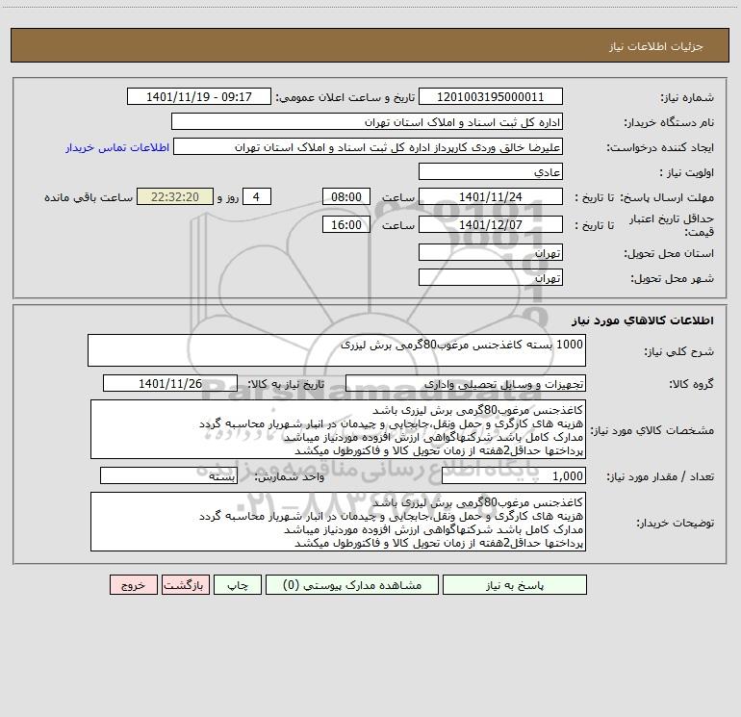Click the need date field 1401/11/26

point(170,384)
